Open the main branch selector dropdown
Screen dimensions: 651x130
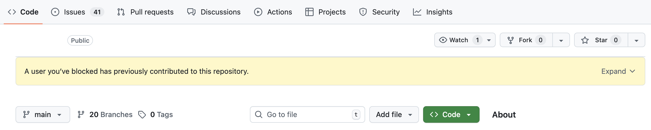click(x=43, y=114)
